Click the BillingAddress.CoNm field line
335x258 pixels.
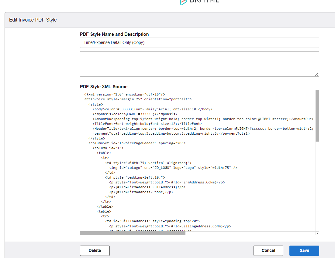tap(170, 226)
